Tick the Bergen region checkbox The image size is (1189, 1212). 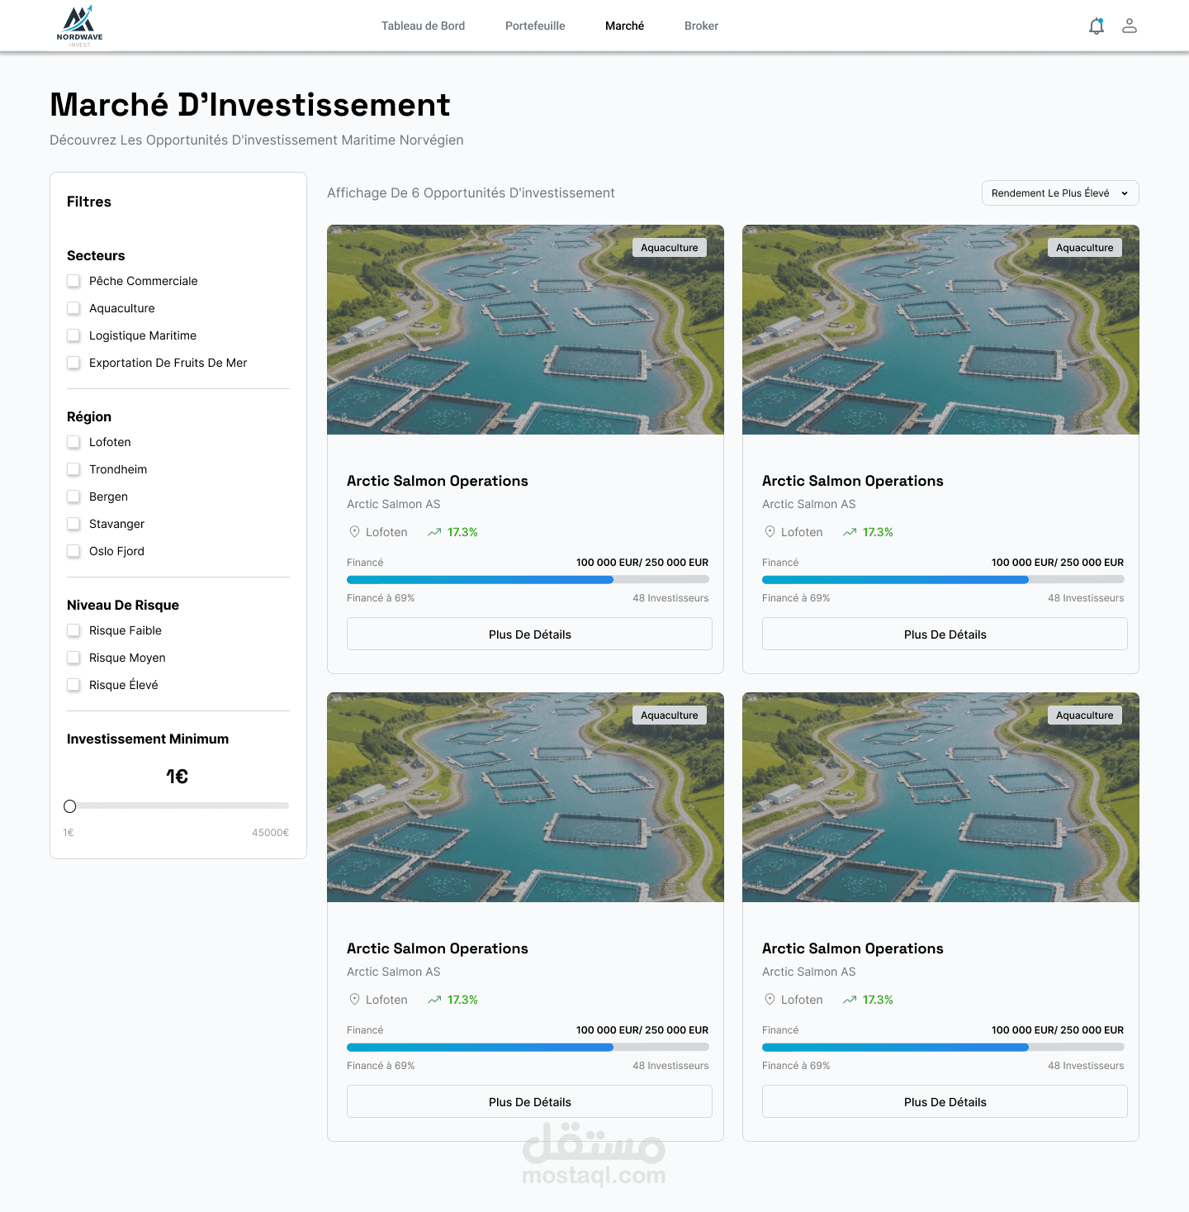tap(73, 497)
